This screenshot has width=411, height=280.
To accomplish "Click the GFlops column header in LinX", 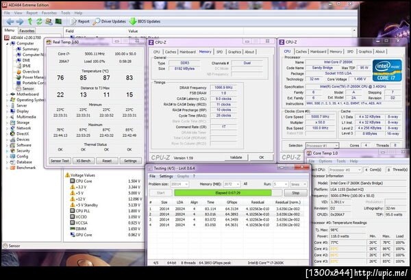I will (232, 202).
